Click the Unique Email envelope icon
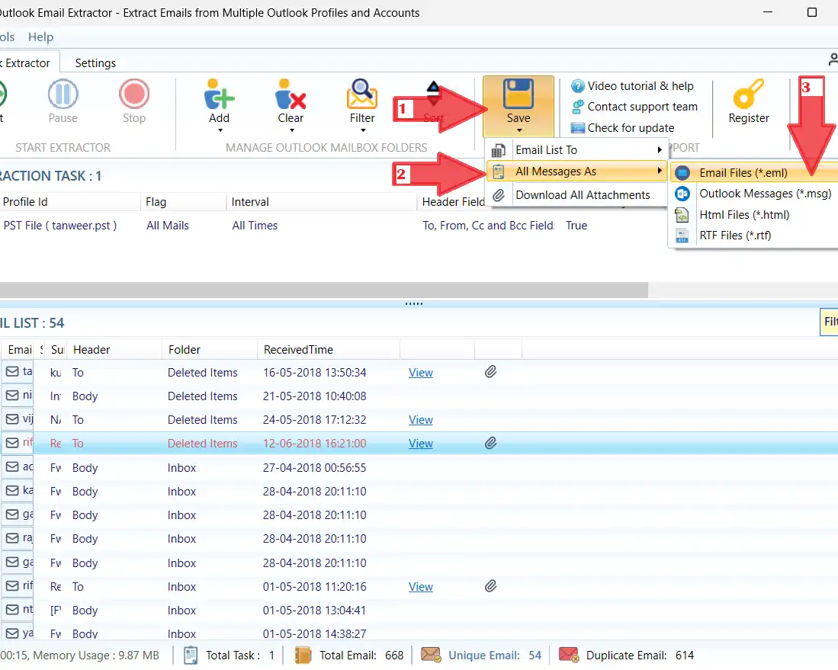The height and width of the screenshot is (670, 838). pyautogui.click(x=431, y=655)
